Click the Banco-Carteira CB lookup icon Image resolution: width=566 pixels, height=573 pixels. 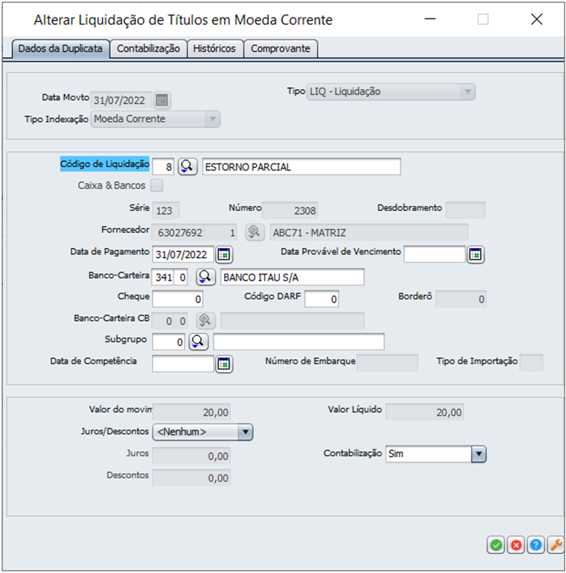[x=206, y=320]
